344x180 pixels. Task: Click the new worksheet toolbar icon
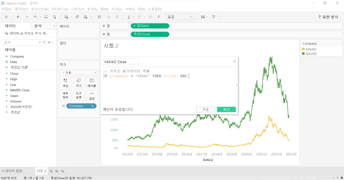(66, 17)
